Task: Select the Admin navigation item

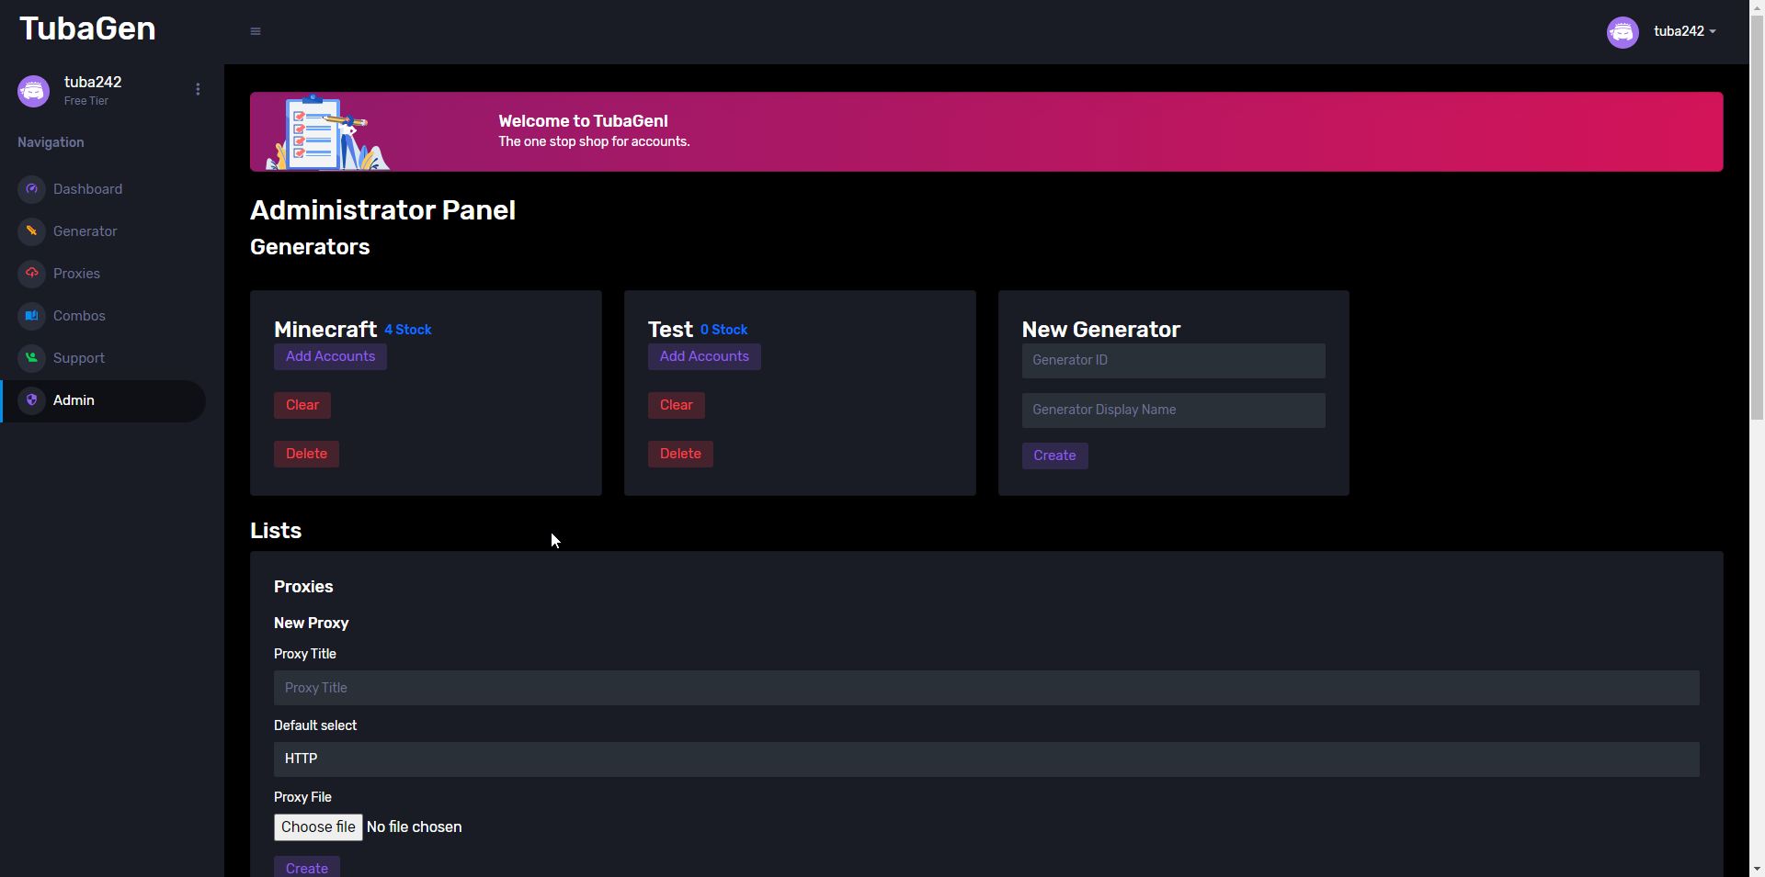Action: coord(103,401)
